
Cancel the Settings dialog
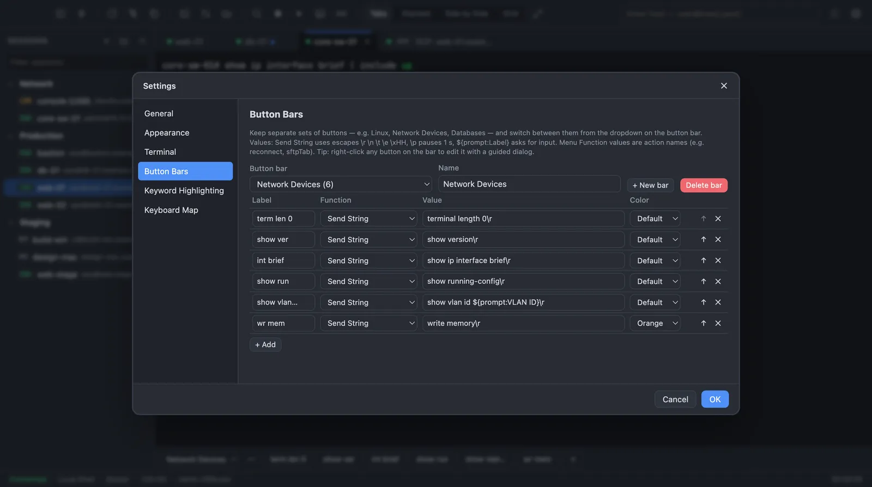coord(675,399)
